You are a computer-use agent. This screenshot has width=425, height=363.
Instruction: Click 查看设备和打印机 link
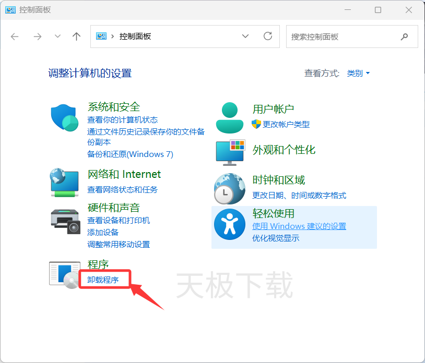coord(119,220)
